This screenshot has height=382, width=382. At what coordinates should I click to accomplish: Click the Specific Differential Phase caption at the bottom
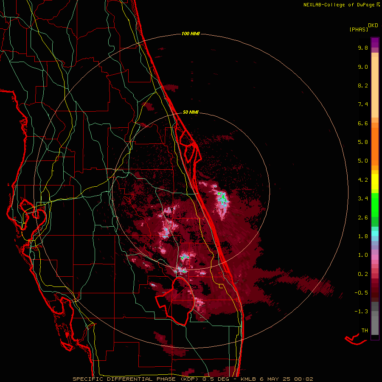[193, 379]
